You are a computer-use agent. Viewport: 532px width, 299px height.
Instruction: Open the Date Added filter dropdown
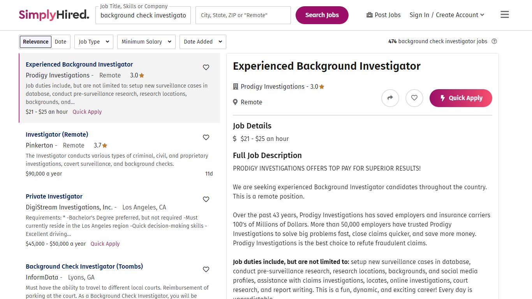click(203, 42)
